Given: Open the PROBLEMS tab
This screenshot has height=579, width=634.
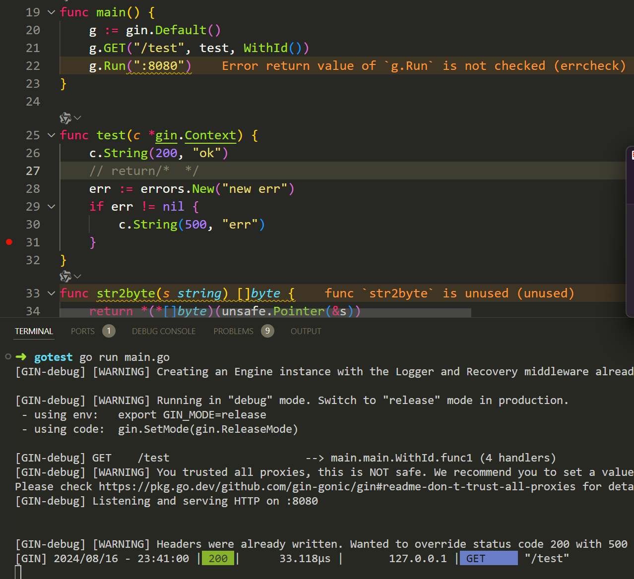Looking at the screenshot, I should pyautogui.click(x=233, y=331).
